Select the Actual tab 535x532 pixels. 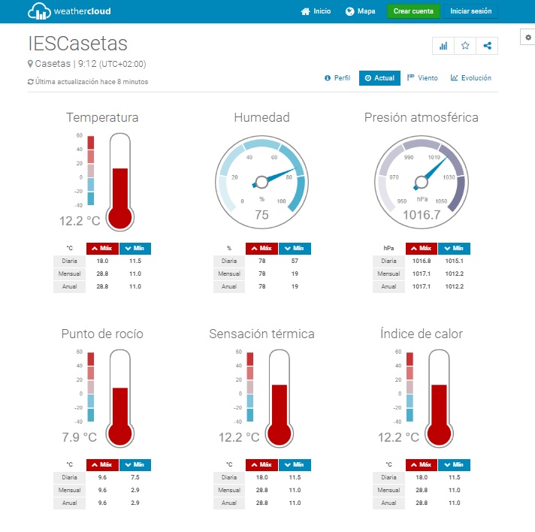click(x=379, y=78)
